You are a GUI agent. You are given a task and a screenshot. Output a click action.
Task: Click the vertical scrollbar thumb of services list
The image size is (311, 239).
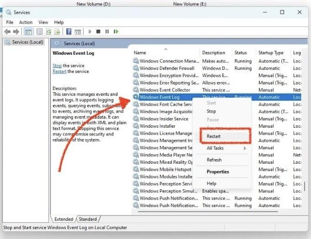coord(305,187)
